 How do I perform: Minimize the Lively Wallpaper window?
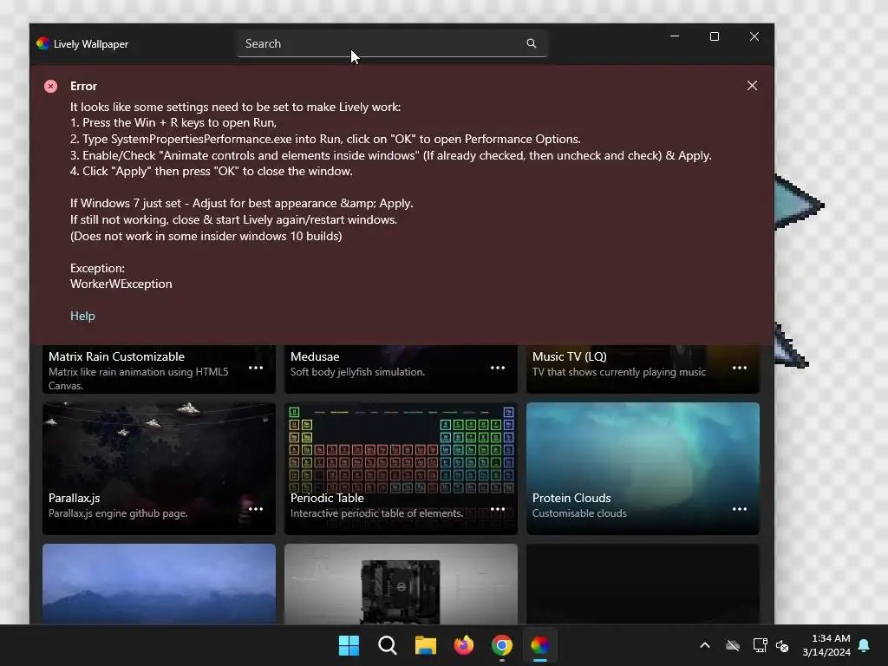675,36
